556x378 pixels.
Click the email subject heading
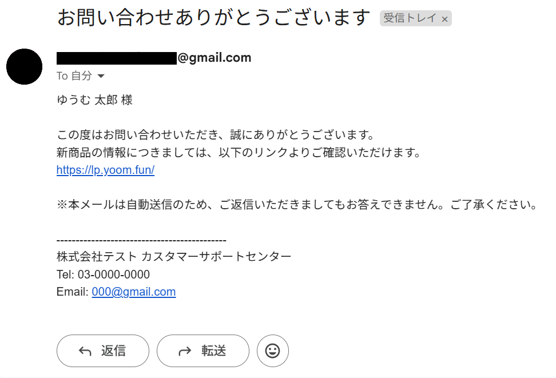coord(214,18)
